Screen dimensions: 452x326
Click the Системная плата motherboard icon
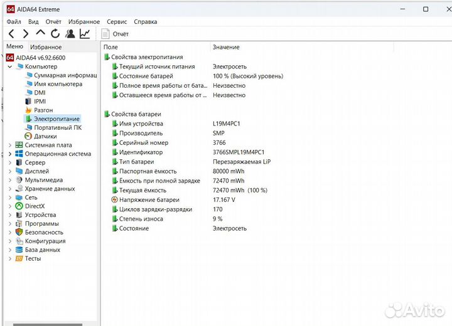(x=19, y=145)
